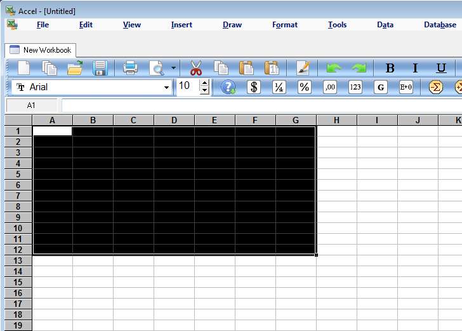Select column J header
Screen dimensions: 462x331
pyautogui.click(x=418, y=120)
